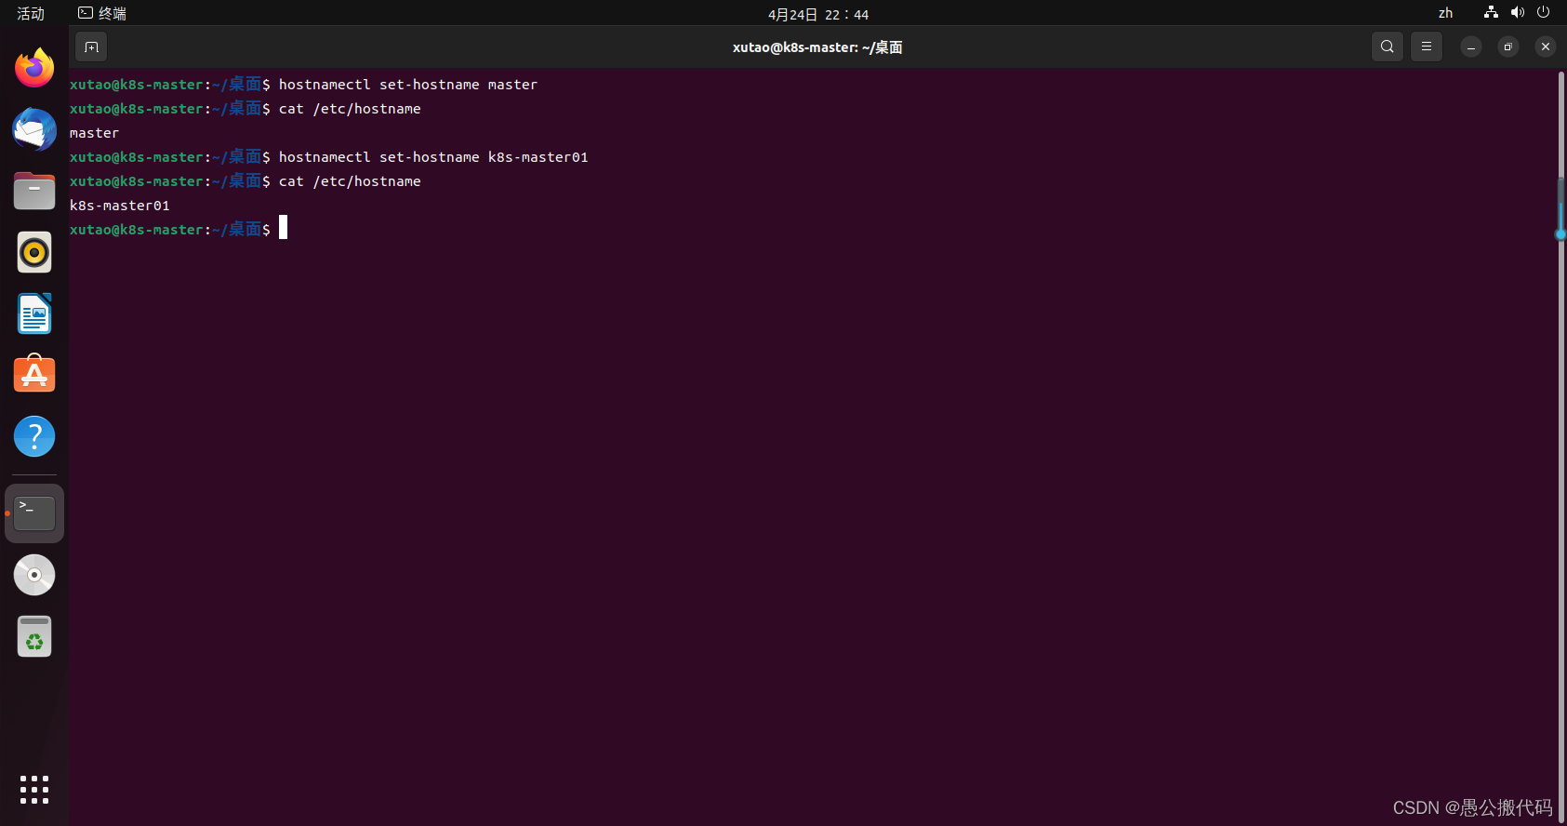Select the Terminal icon in the dock
This screenshot has height=826, width=1567.
[34, 513]
